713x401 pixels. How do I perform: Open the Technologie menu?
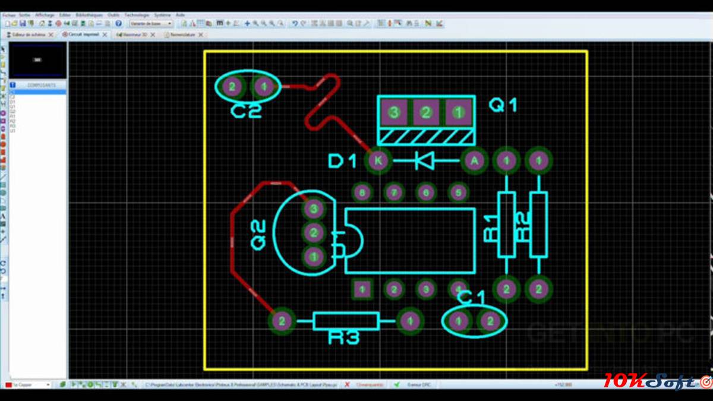[137, 15]
